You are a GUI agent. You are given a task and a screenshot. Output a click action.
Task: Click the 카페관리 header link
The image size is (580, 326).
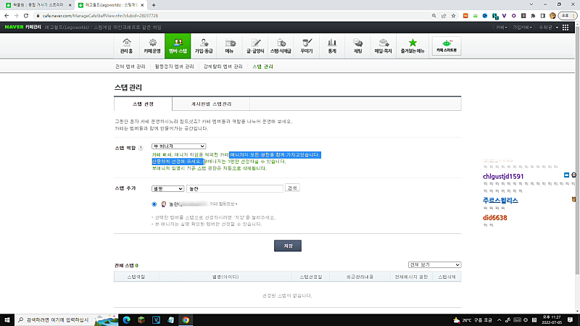pyautogui.click(x=33, y=28)
